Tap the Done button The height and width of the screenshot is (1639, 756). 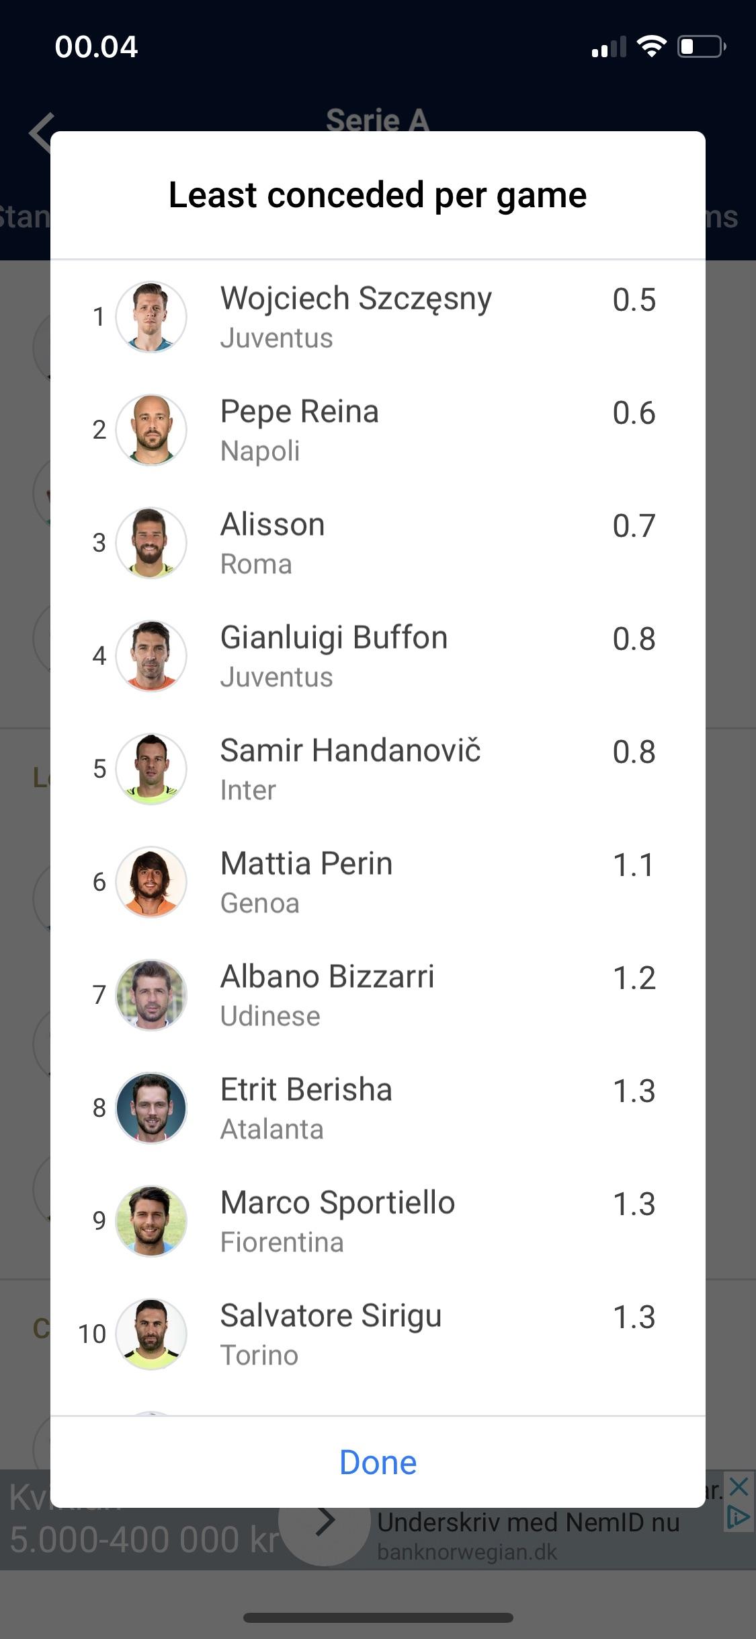[x=378, y=1461]
